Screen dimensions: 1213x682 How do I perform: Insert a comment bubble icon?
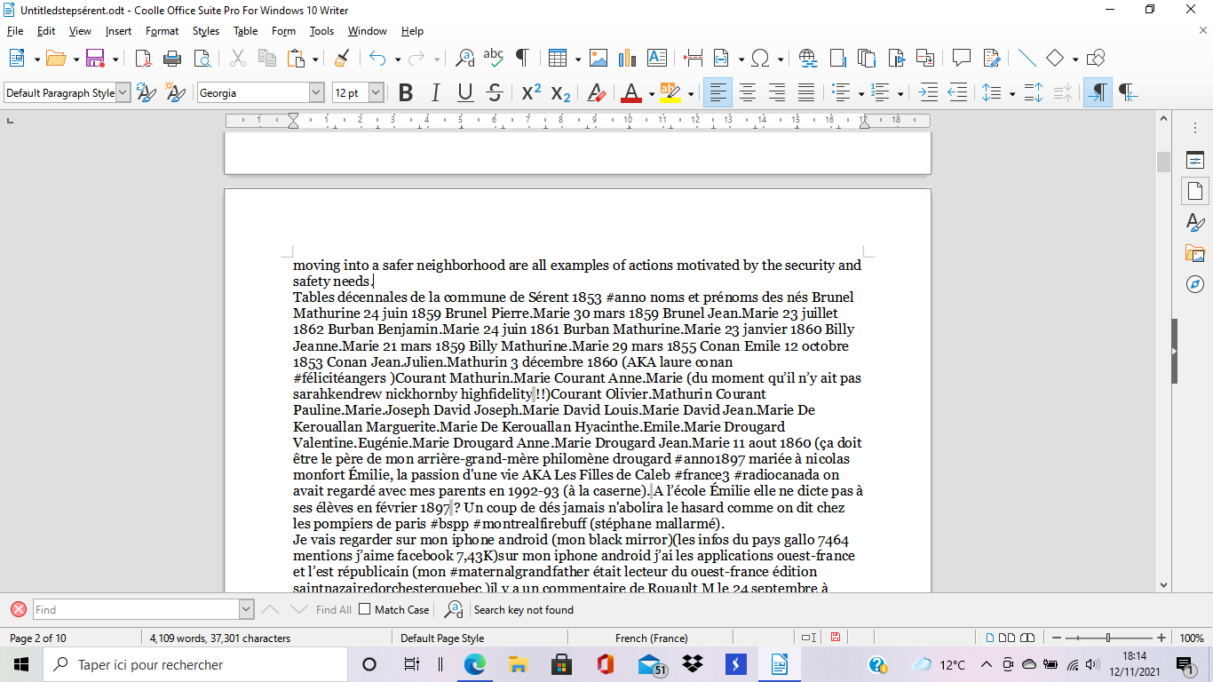click(961, 59)
